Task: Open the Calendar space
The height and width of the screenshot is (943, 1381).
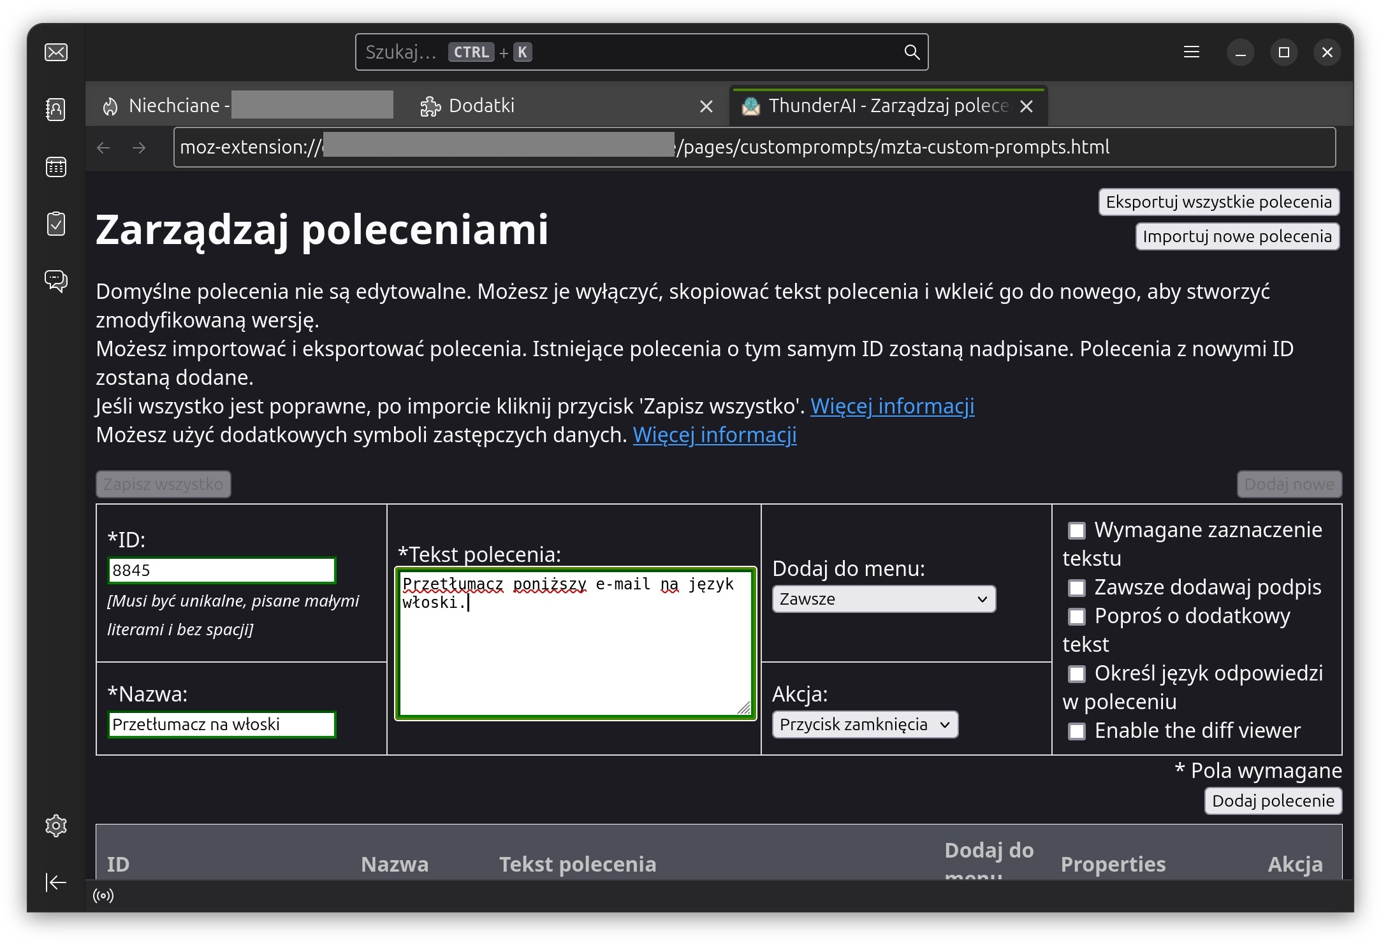Action: (x=56, y=167)
